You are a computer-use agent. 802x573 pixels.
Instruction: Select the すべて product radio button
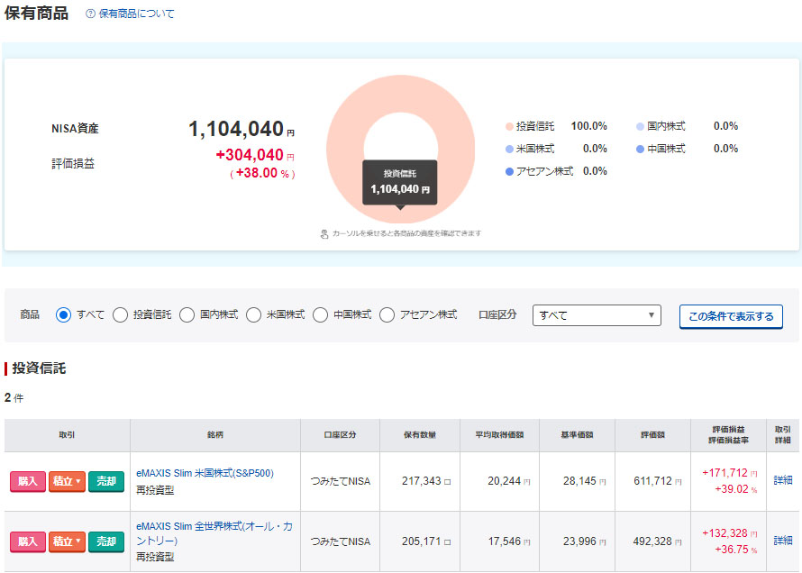(x=63, y=315)
